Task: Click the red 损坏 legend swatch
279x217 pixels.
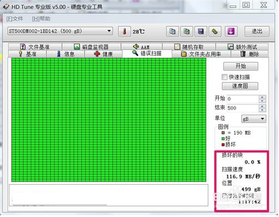Action: [x=223, y=145]
